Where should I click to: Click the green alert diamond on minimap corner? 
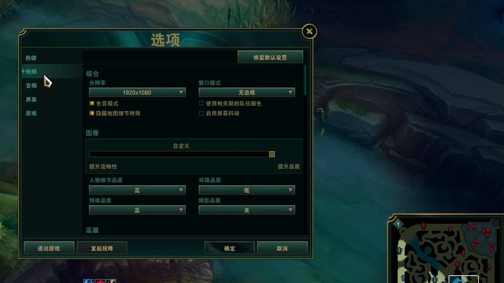(399, 224)
